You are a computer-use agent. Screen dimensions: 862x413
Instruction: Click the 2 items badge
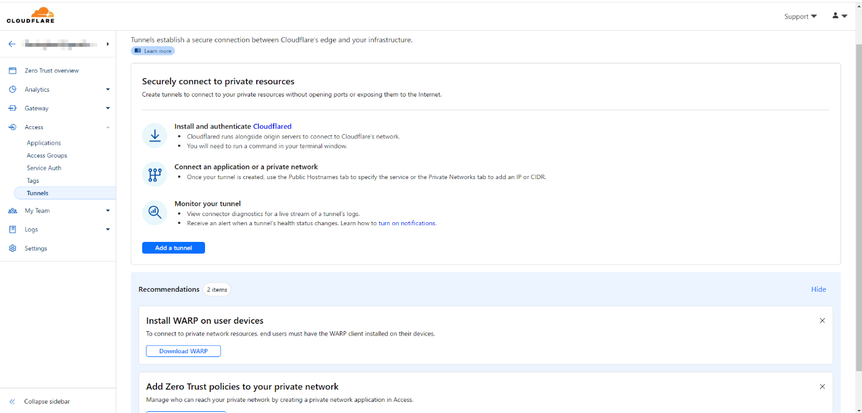pyautogui.click(x=217, y=289)
